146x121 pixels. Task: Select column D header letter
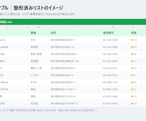pyautogui.click(x=113, y=27)
